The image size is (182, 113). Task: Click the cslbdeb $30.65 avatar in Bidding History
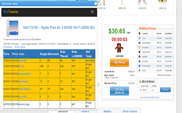(140, 34)
